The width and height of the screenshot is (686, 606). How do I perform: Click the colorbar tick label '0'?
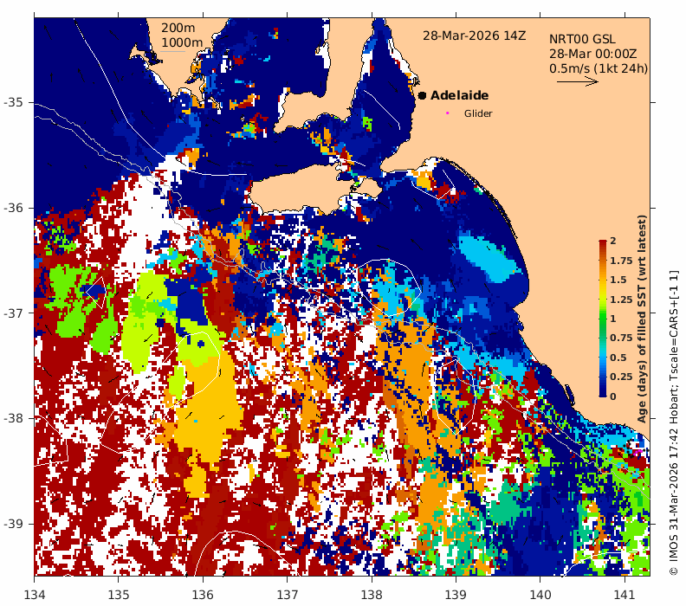[613, 396]
